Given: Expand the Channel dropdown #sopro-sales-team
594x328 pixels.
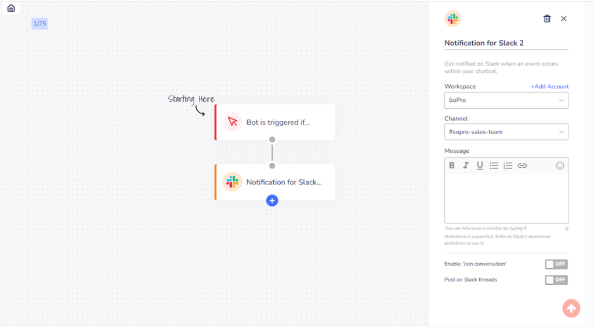Looking at the screenshot, I should (506, 132).
